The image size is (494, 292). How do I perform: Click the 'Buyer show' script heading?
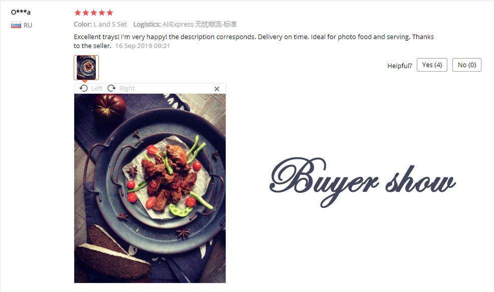pyautogui.click(x=362, y=181)
